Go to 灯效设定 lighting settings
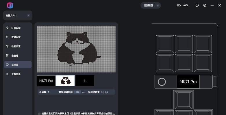This screenshot has width=226, height=115. coord(18,28)
